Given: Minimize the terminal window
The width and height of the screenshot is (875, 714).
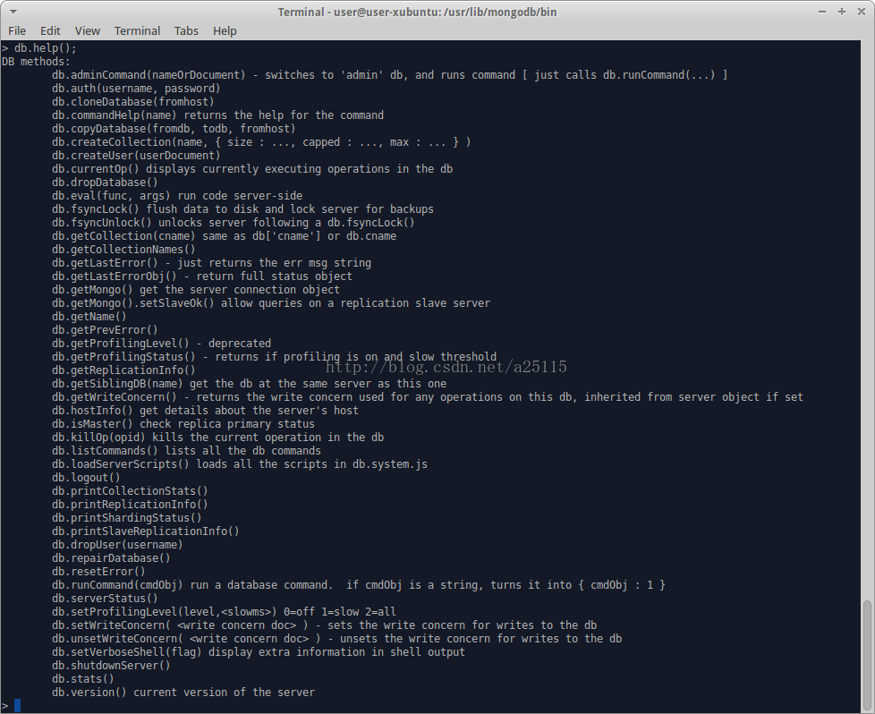Looking at the screenshot, I should pyautogui.click(x=822, y=12).
